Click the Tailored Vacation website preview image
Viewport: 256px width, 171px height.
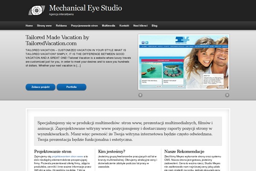coord(184,62)
